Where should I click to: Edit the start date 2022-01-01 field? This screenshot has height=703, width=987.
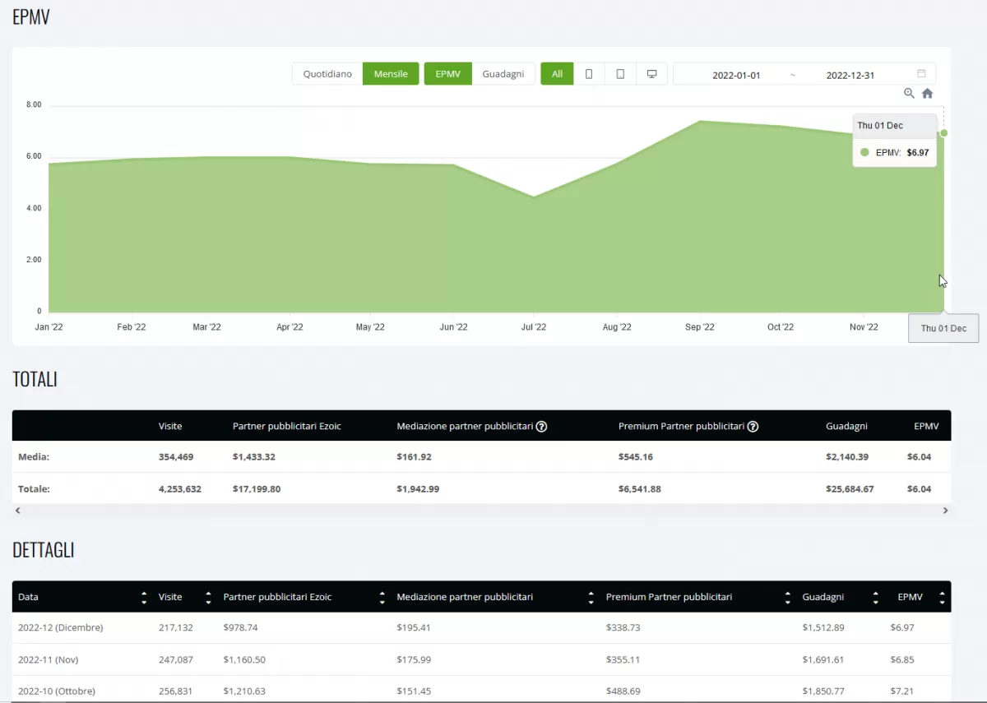736,75
